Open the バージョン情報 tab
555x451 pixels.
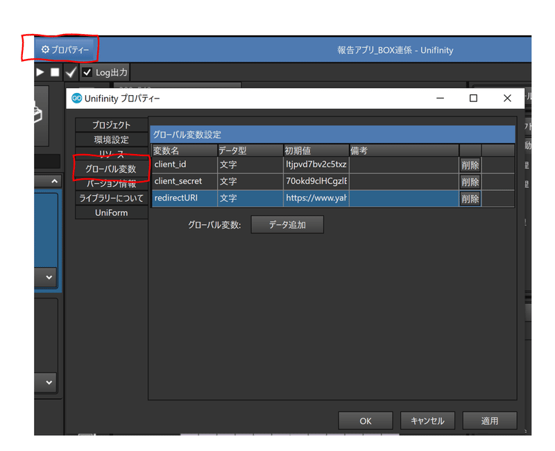point(112,183)
